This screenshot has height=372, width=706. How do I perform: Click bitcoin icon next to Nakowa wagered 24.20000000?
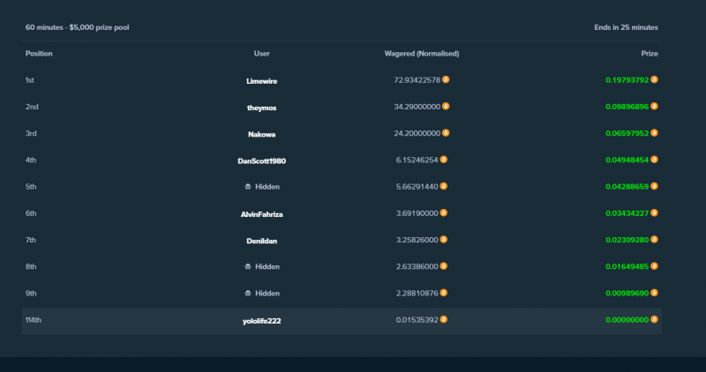tap(446, 133)
